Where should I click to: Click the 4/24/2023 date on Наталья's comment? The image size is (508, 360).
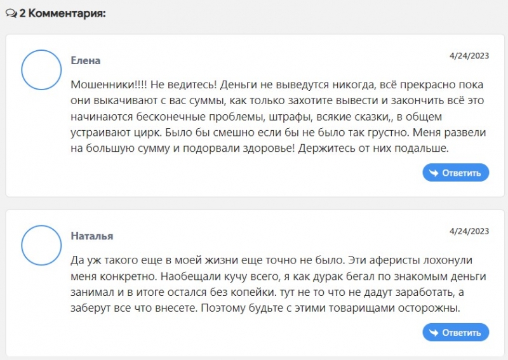(469, 231)
